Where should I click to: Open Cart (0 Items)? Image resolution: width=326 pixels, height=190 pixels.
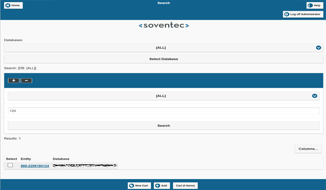(x=185, y=186)
